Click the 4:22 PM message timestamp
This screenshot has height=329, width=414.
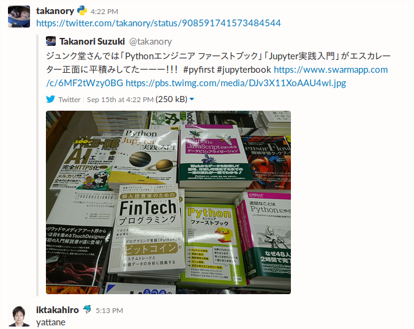pos(104,12)
